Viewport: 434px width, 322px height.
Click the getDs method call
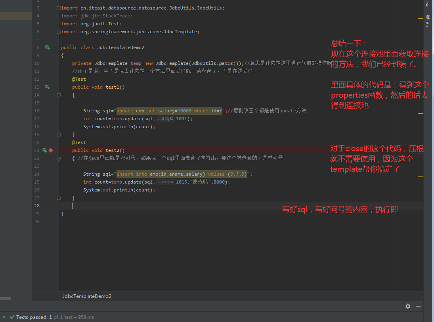coord(226,63)
